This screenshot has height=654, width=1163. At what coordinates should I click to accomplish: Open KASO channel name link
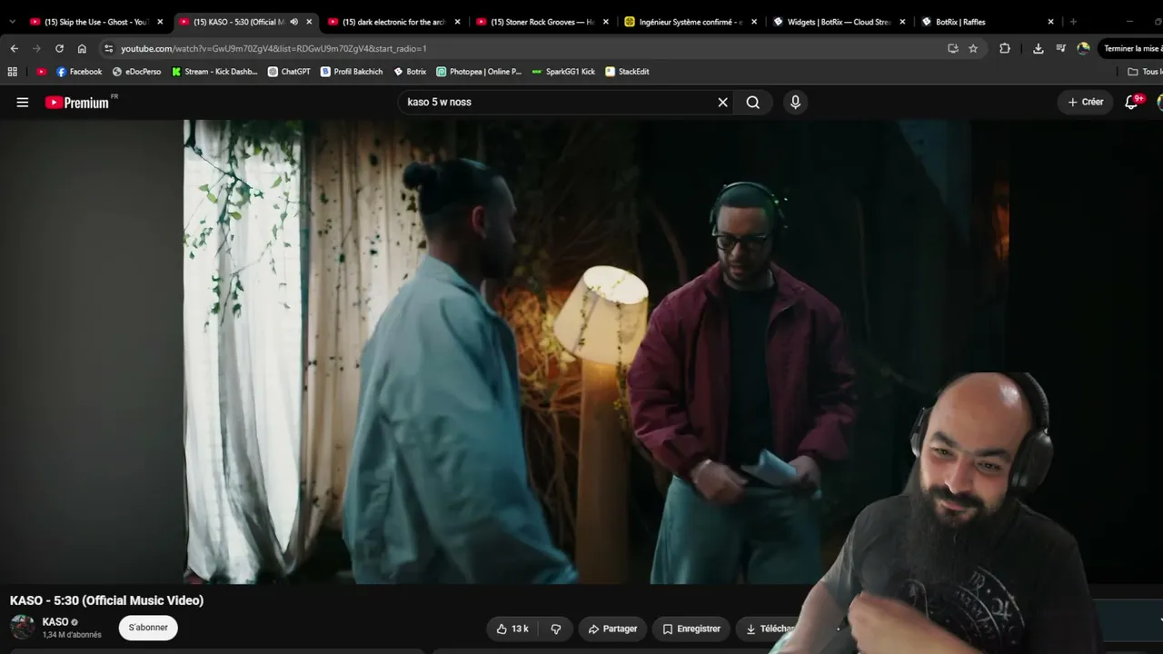coord(55,622)
